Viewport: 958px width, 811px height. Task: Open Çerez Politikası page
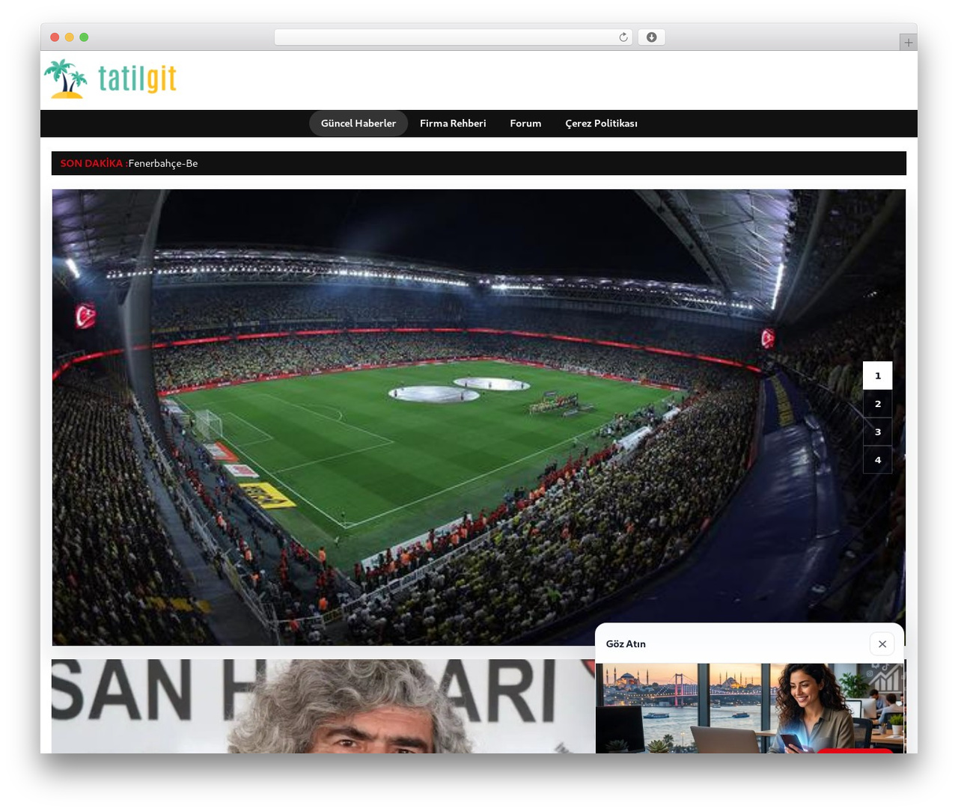(601, 123)
